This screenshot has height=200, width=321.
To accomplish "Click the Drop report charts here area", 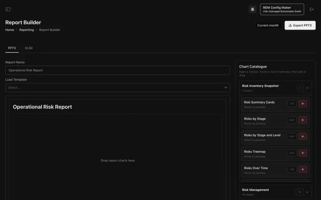I will point(118,161).
